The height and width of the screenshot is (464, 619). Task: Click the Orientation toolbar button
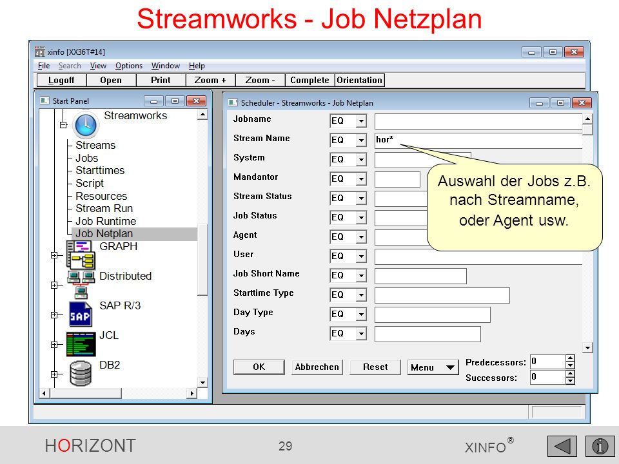tap(360, 80)
